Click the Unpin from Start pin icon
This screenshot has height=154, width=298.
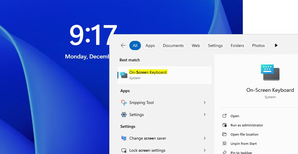point(225,143)
